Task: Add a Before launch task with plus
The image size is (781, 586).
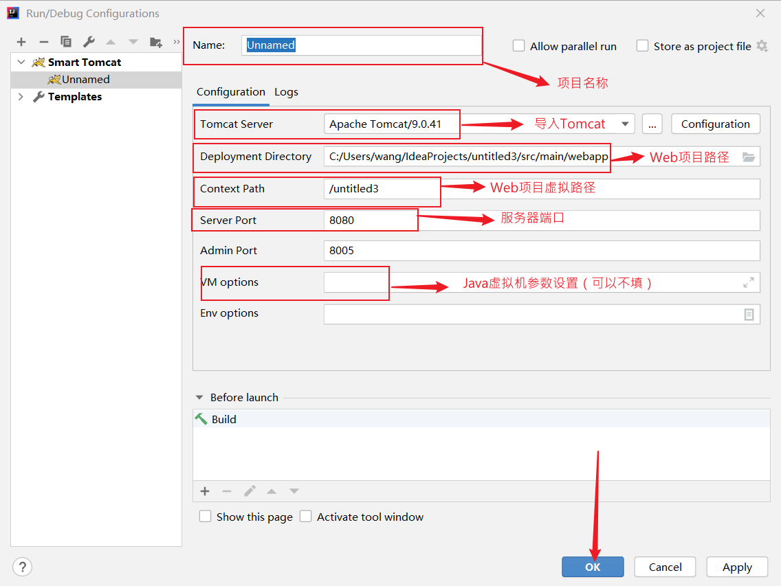Action: tap(205, 491)
